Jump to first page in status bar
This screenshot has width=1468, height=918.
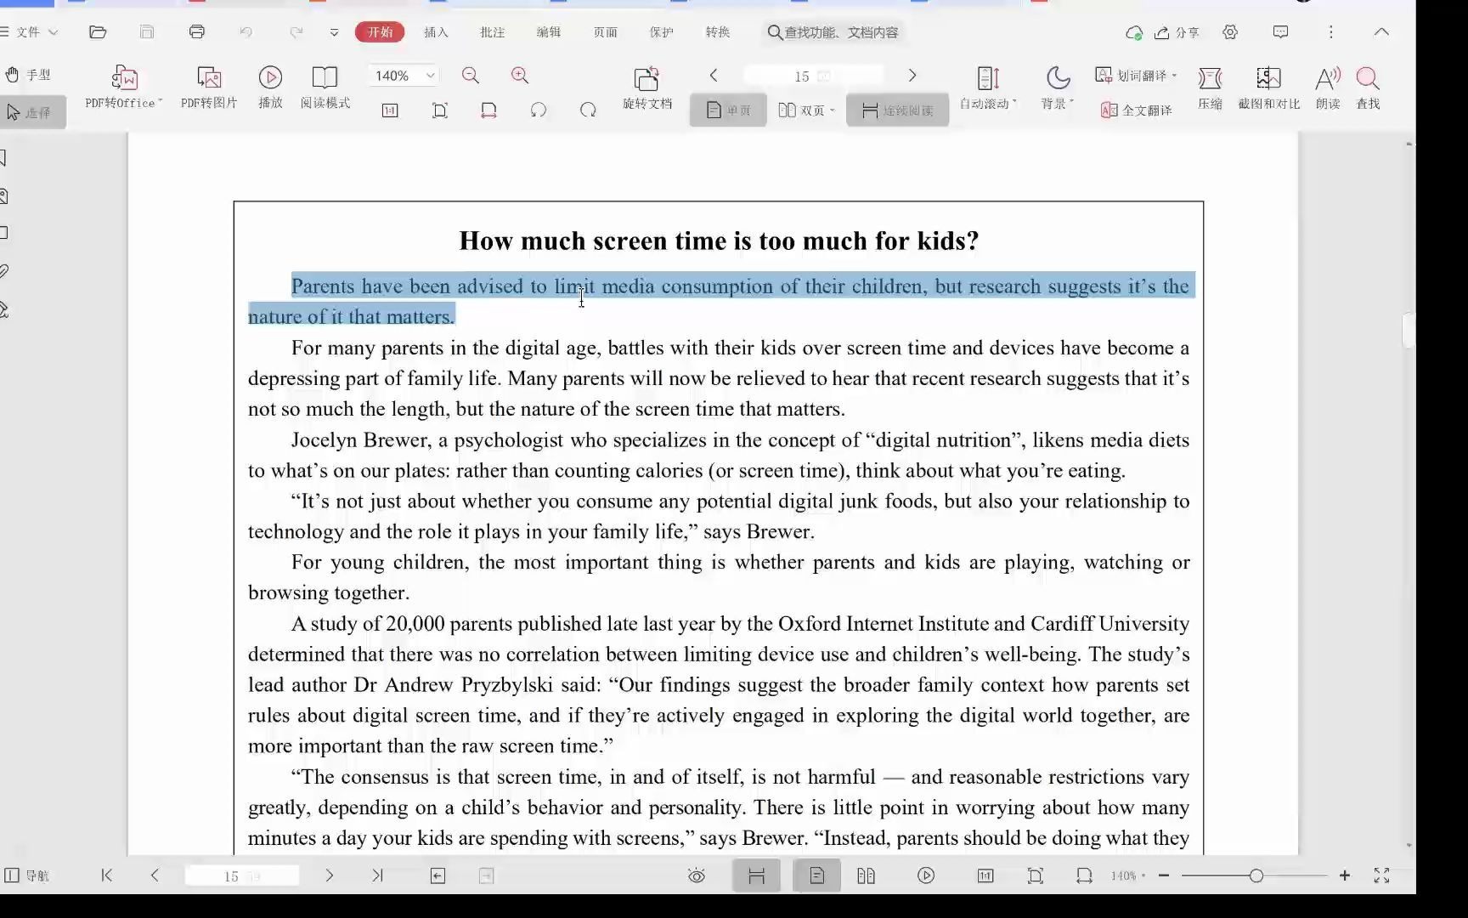(107, 875)
